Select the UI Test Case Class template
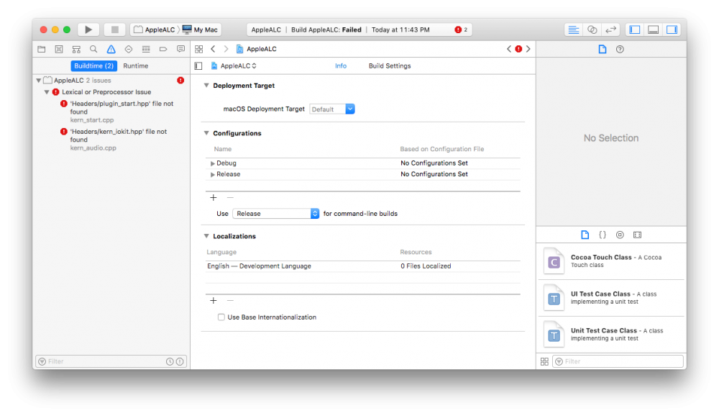The width and height of the screenshot is (719, 416). 611,298
